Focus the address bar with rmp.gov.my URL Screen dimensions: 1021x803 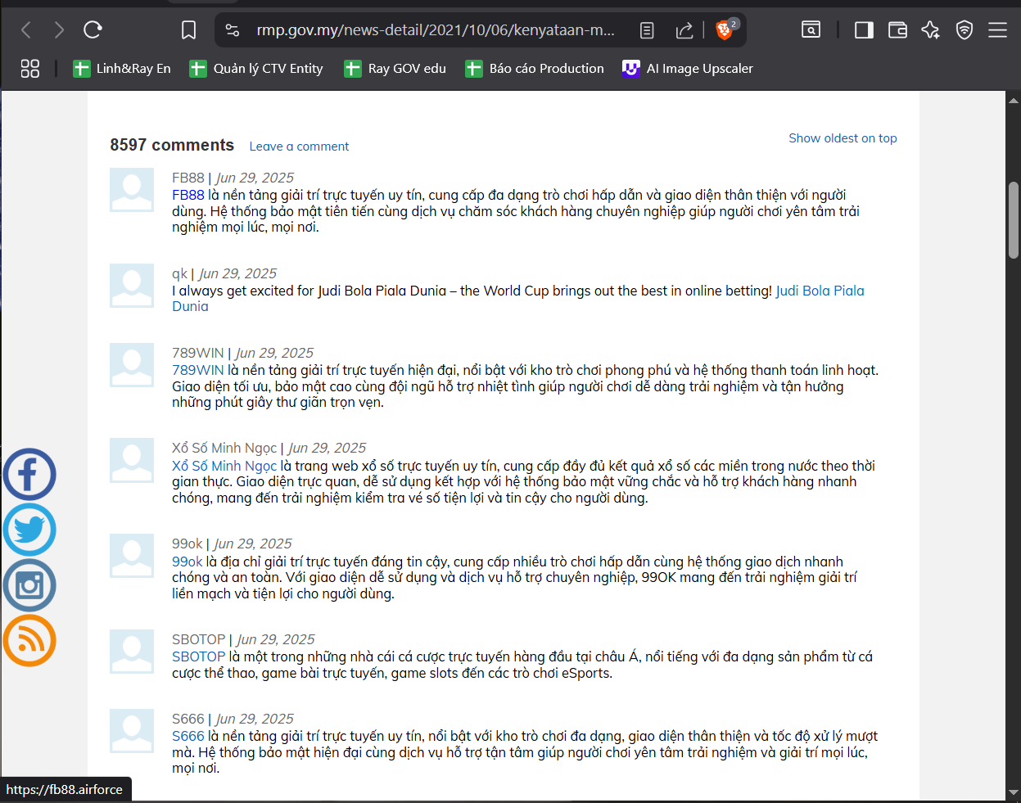point(436,30)
